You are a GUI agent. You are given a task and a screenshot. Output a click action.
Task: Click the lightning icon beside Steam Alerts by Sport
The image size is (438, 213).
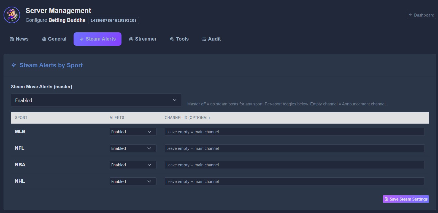(x=14, y=65)
